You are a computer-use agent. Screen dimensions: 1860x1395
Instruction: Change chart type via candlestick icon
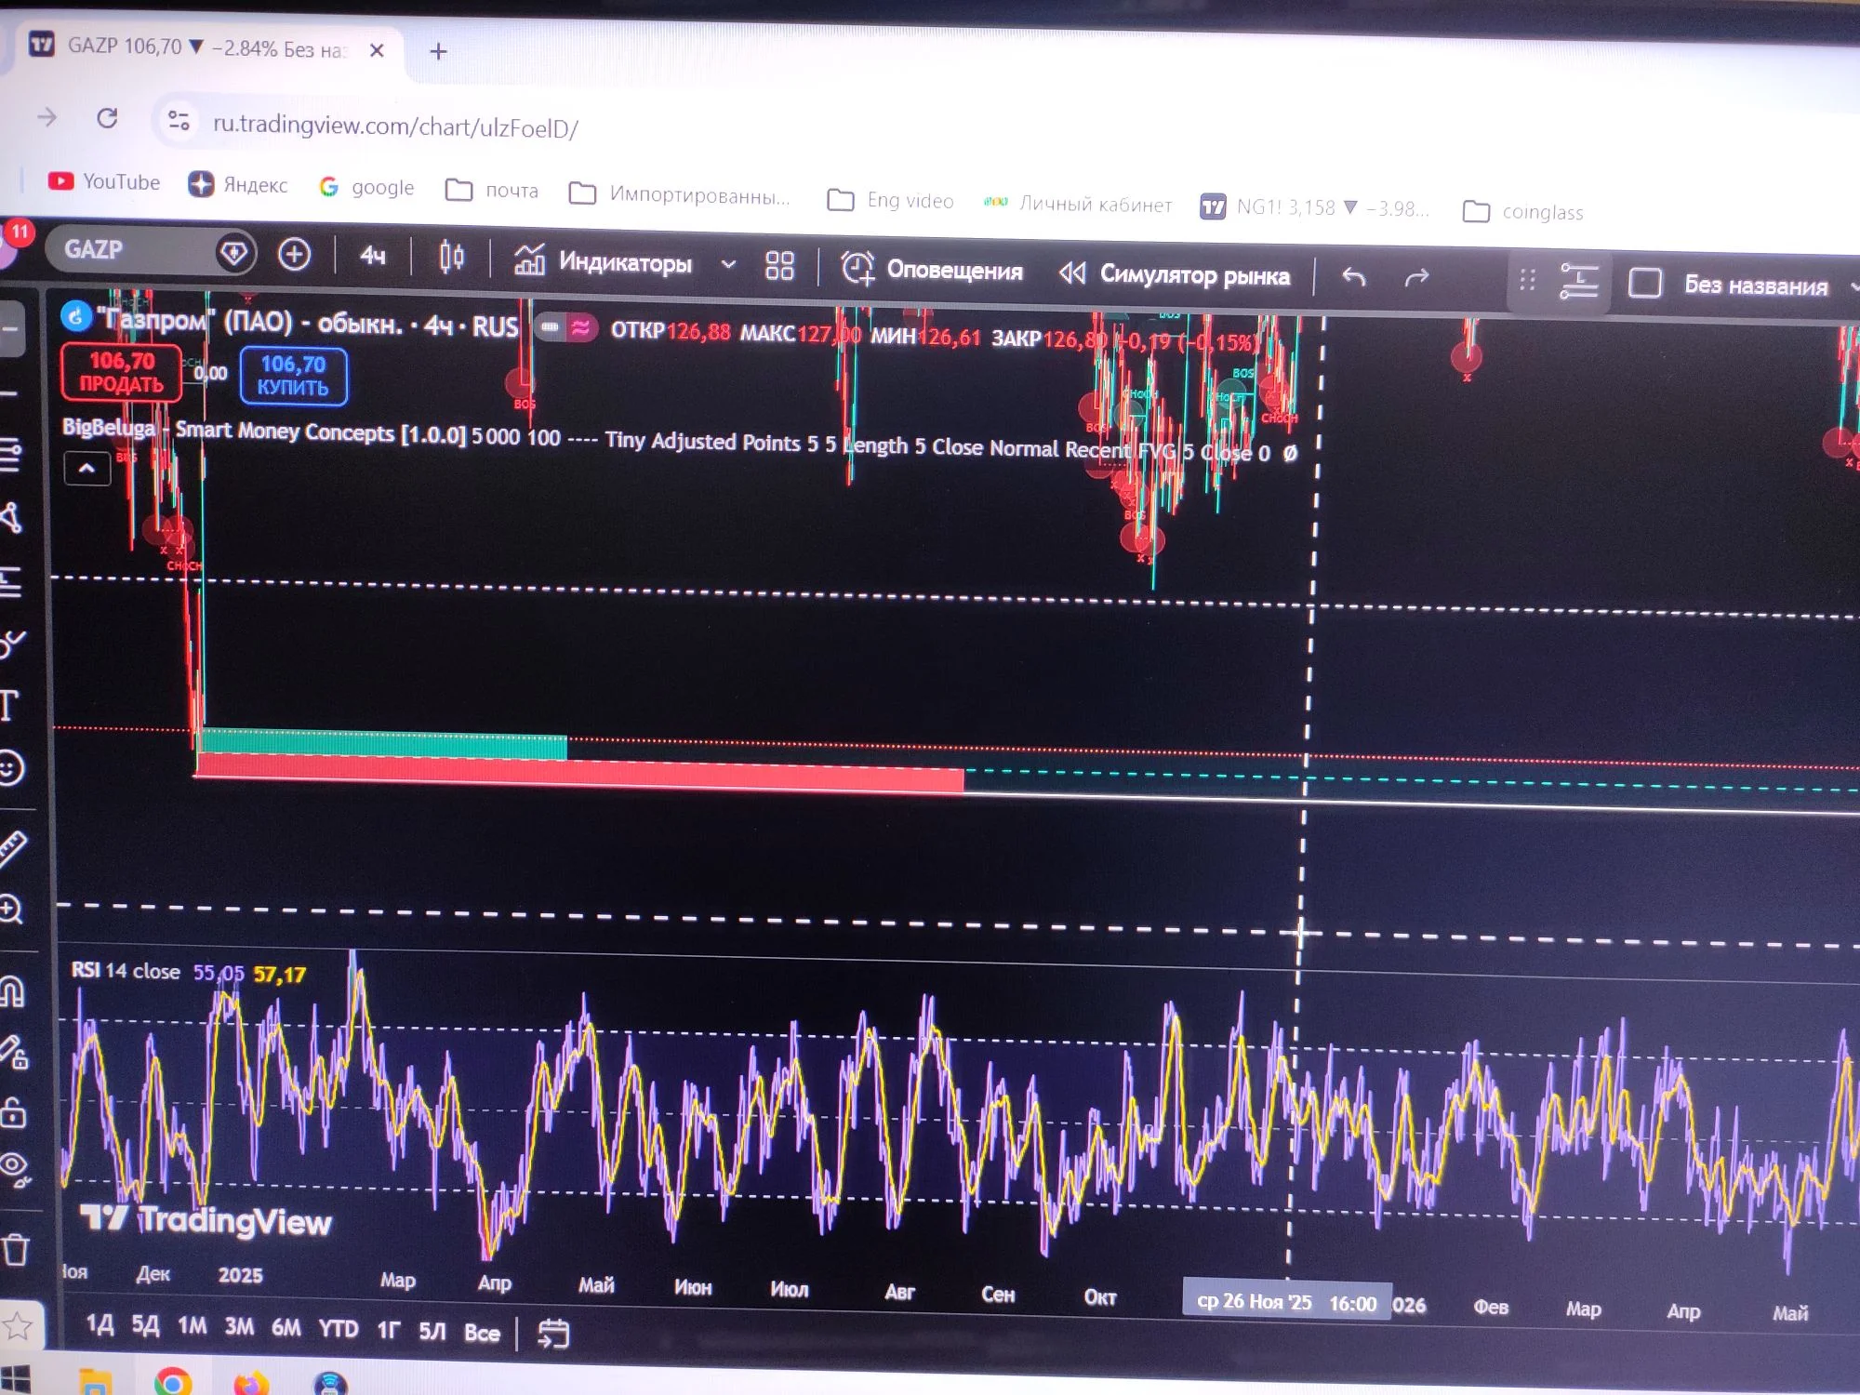click(x=452, y=257)
